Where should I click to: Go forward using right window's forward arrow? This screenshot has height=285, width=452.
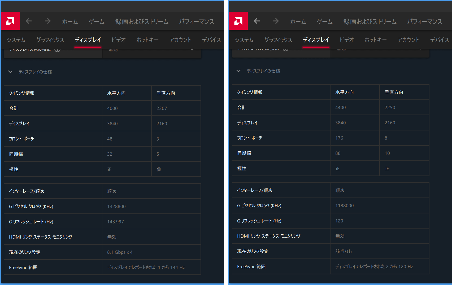click(276, 21)
